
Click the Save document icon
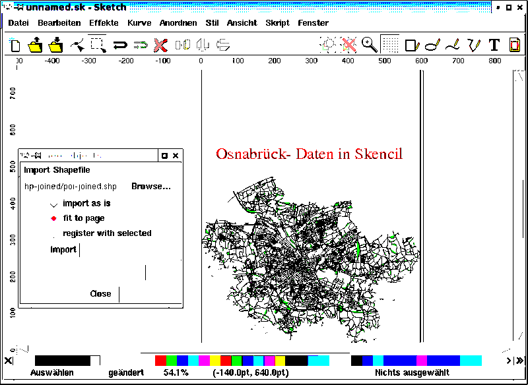[x=56, y=45]
